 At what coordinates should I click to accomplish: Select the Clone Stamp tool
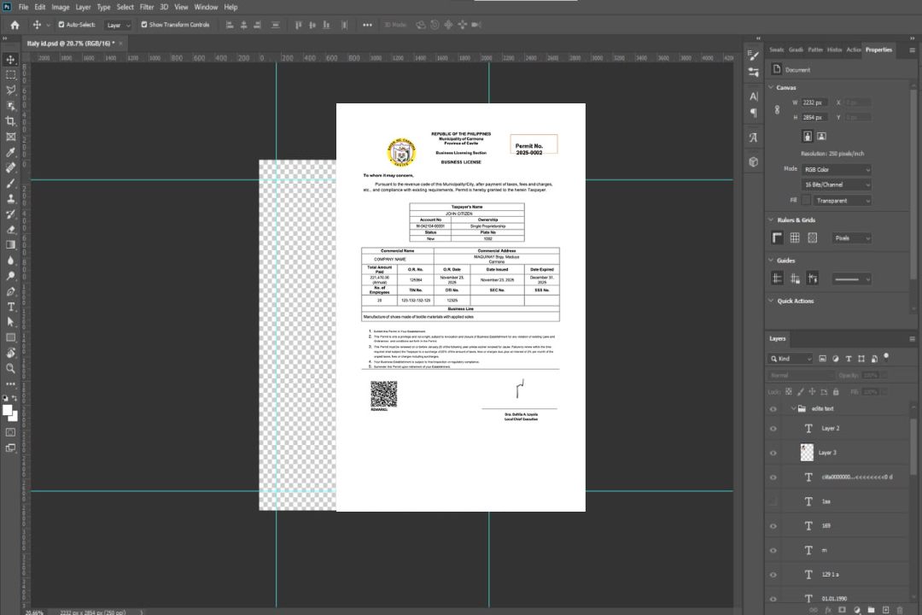point(10,198)
